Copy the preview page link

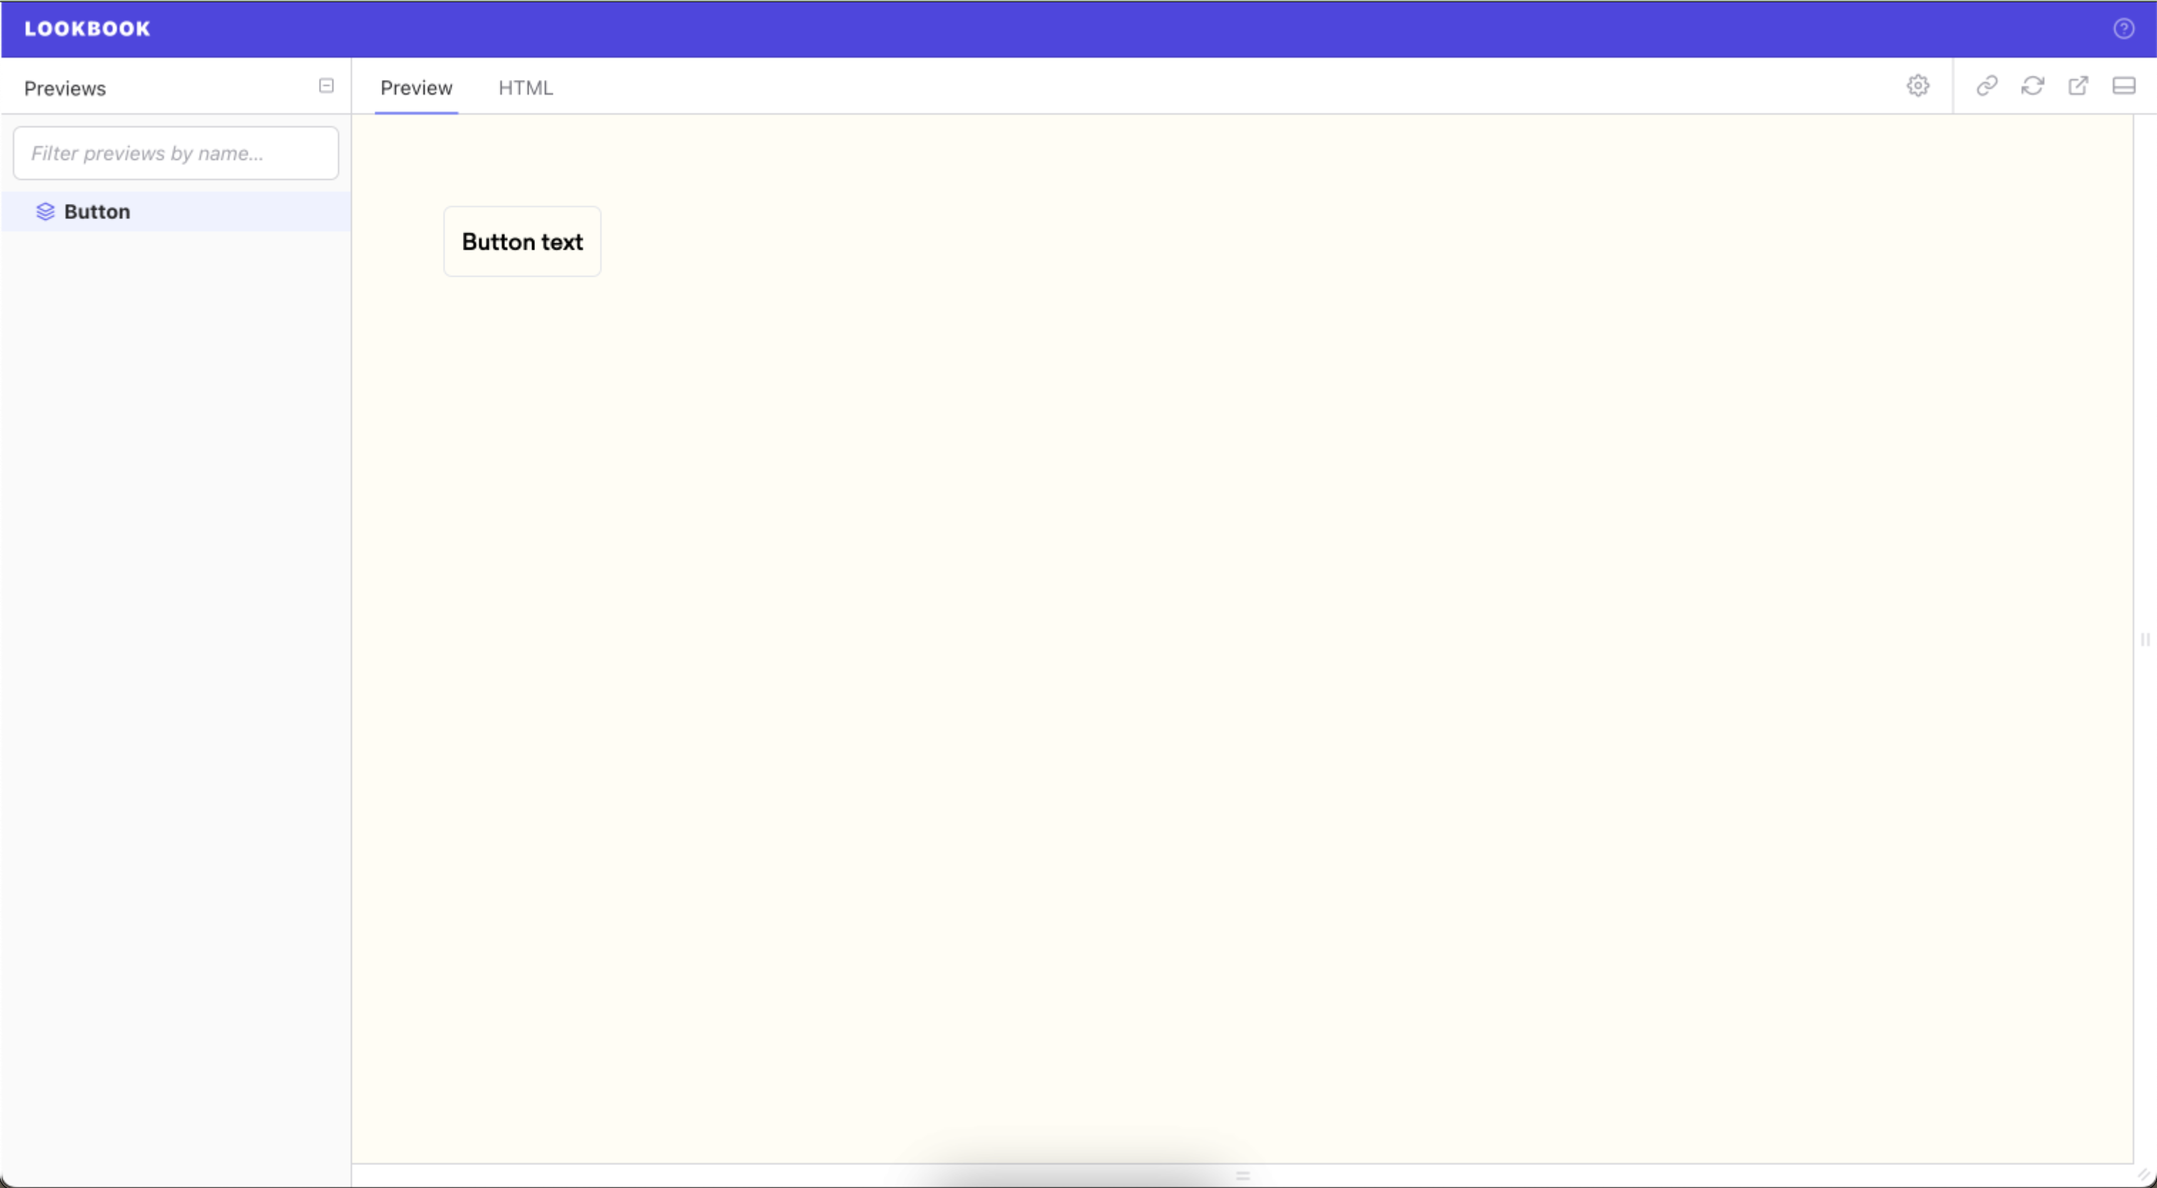(x=1987, y=86)
